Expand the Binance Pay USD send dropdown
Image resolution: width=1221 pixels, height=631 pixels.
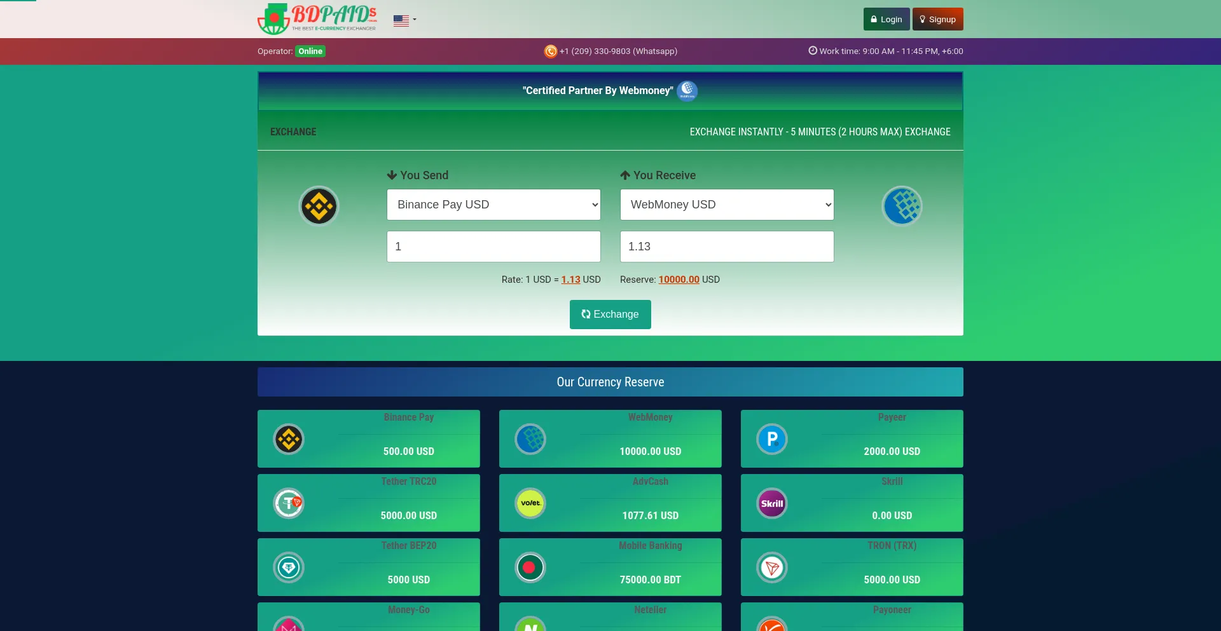click(x=493, y=205)
